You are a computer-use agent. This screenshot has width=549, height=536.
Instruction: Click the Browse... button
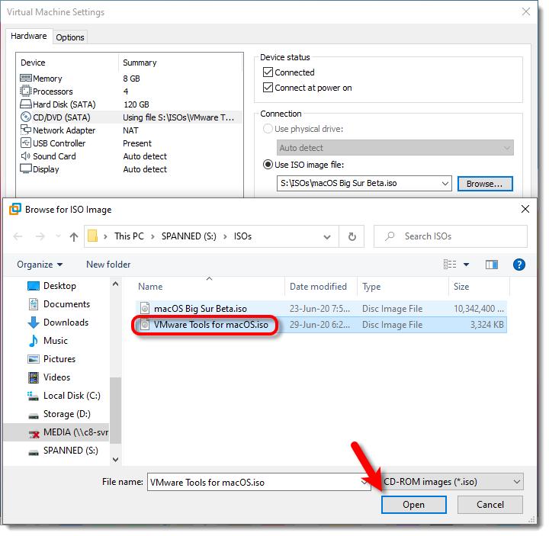coord(485,184)
